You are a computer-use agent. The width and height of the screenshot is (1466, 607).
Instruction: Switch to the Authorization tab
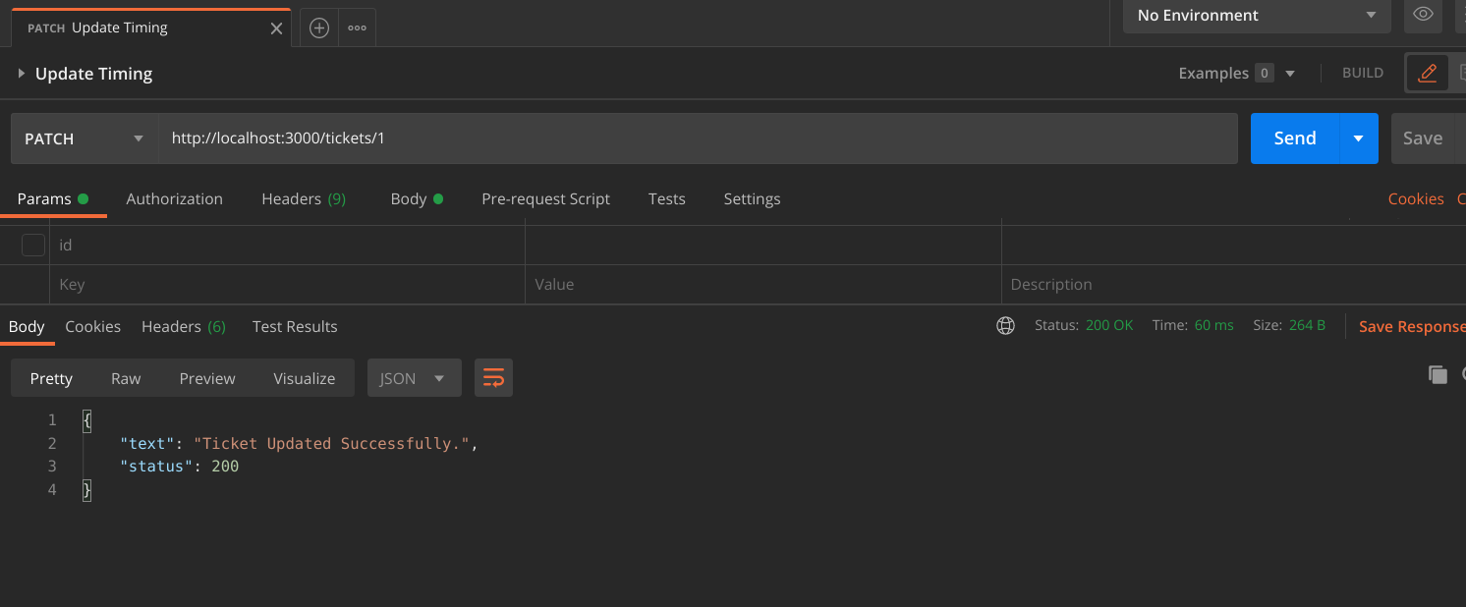[x=175, y=199]
